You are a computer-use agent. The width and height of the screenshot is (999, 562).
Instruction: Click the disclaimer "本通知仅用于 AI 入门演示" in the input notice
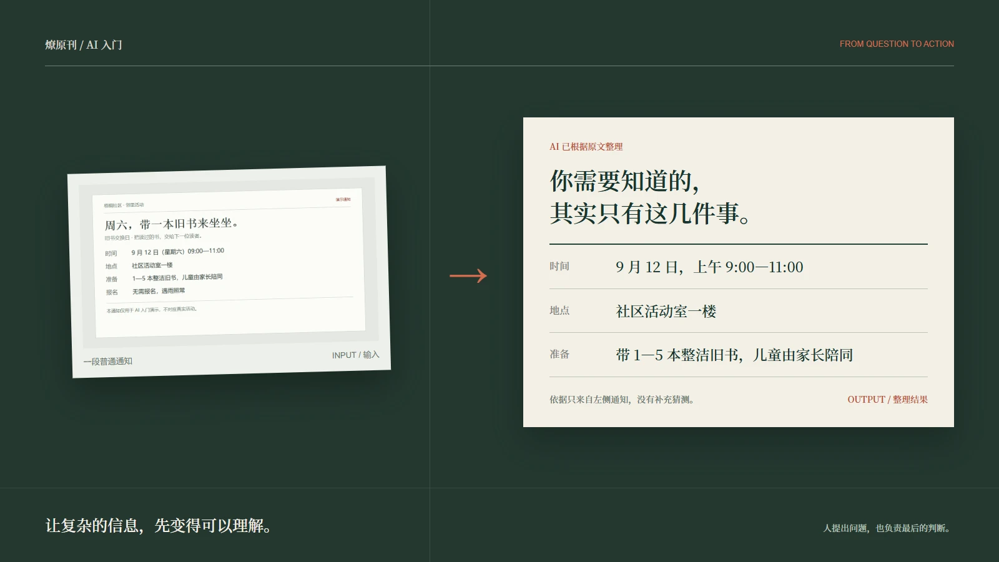[x=133, y=310]
